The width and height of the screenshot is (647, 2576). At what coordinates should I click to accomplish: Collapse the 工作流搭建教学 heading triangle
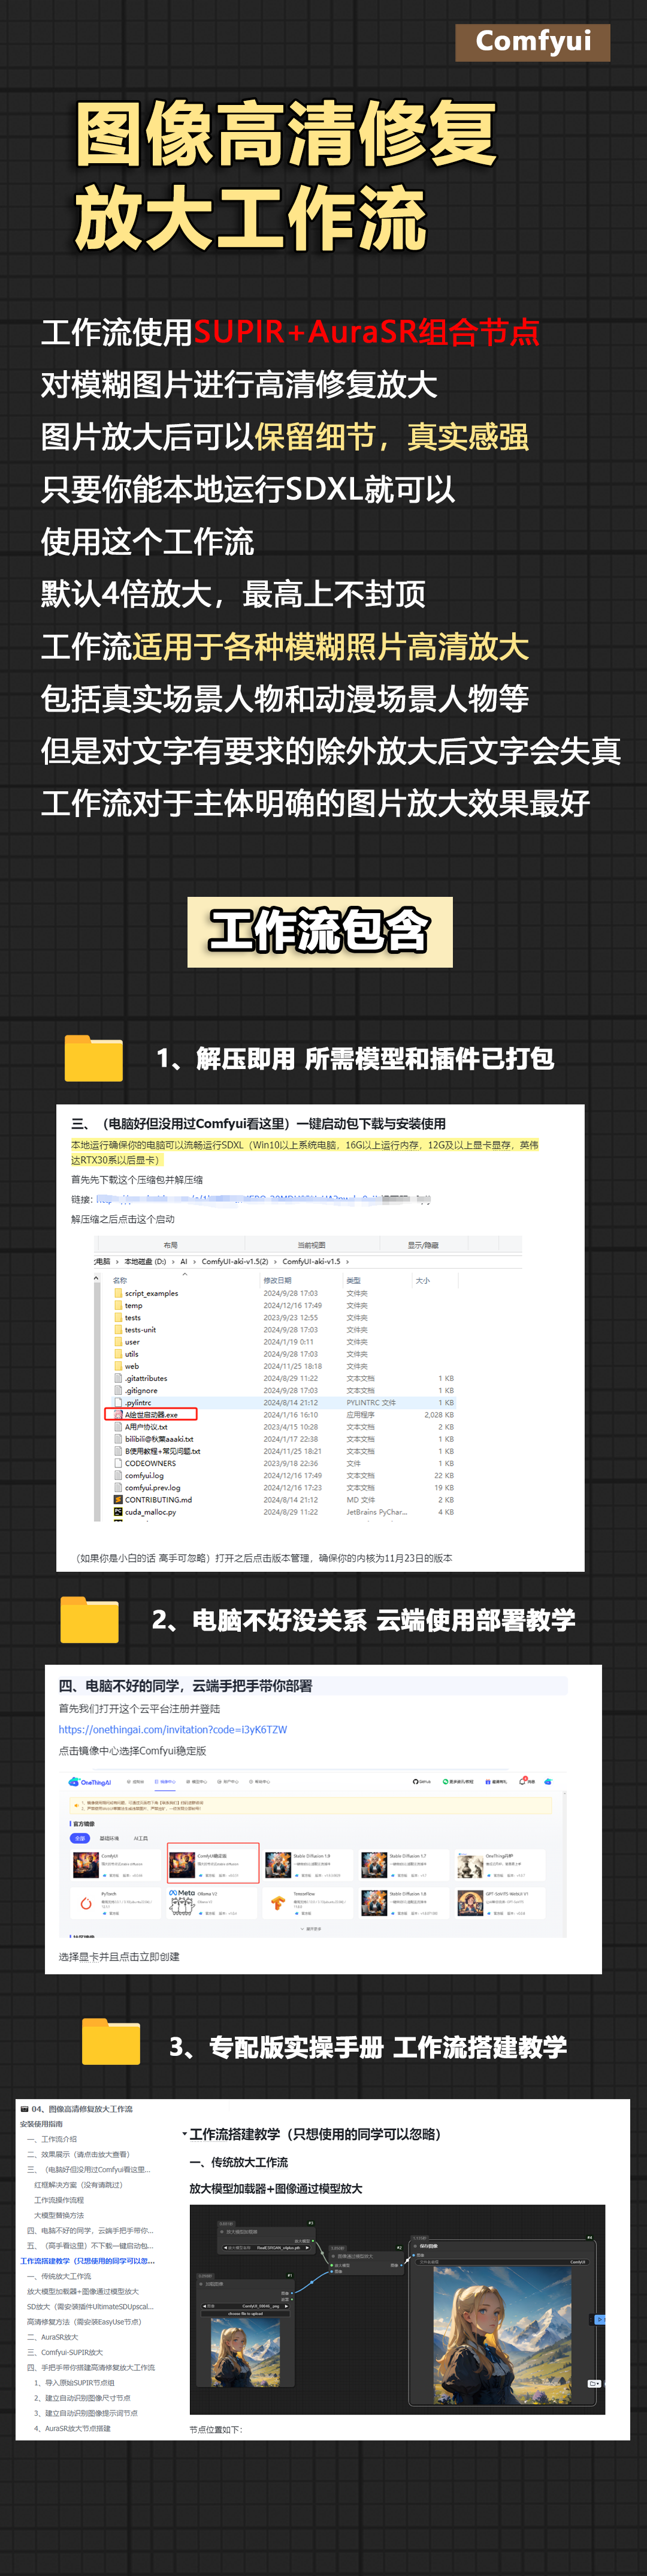184,2134
